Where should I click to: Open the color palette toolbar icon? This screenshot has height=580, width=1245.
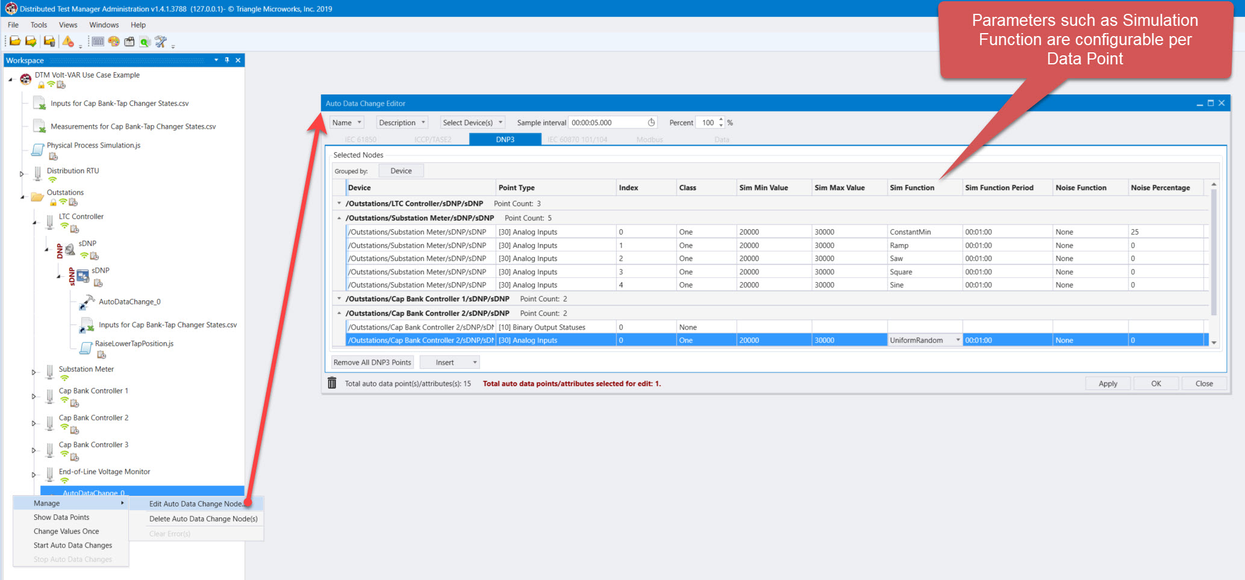[x=114, y=42]
